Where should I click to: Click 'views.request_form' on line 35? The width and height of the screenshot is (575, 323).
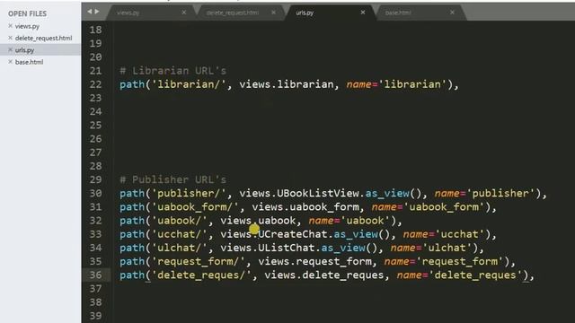click(314, 261)
